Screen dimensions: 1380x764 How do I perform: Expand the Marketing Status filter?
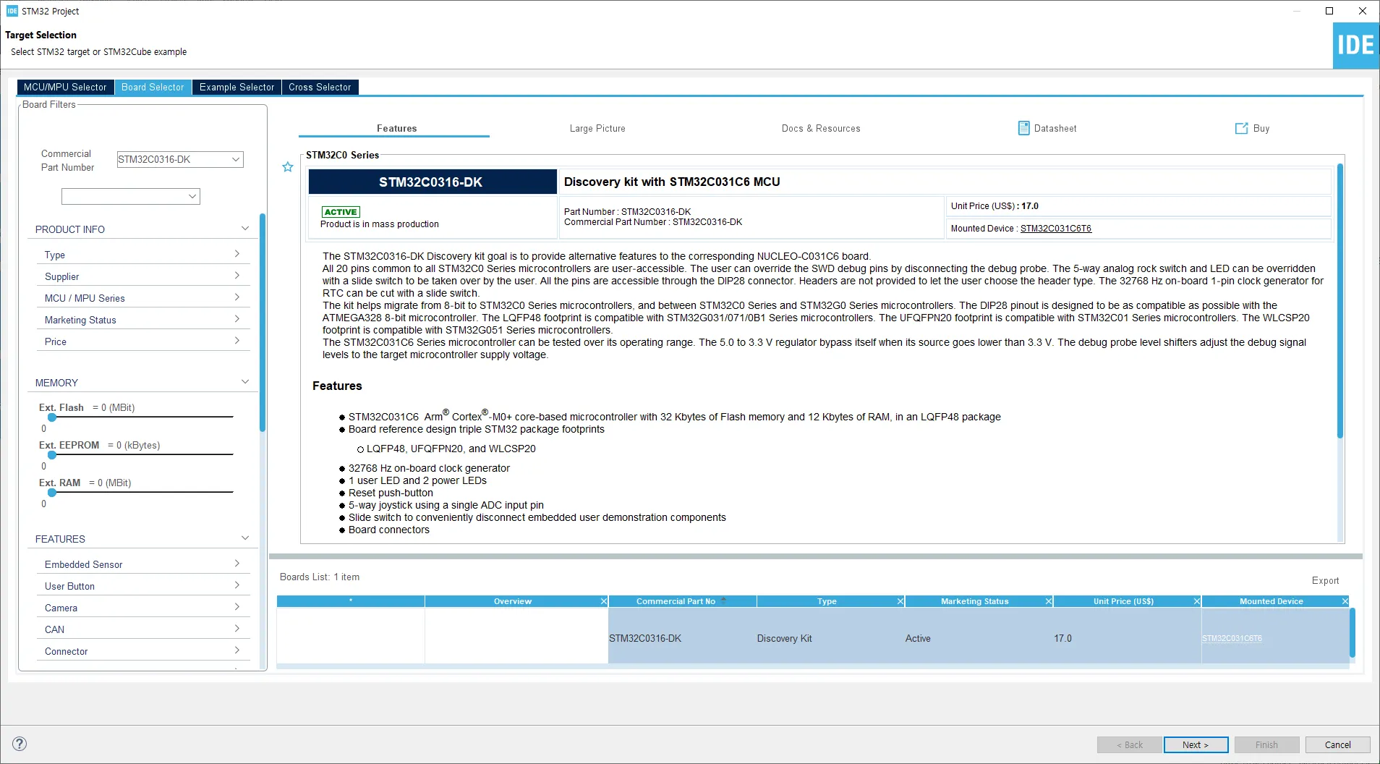pos(142,320)
